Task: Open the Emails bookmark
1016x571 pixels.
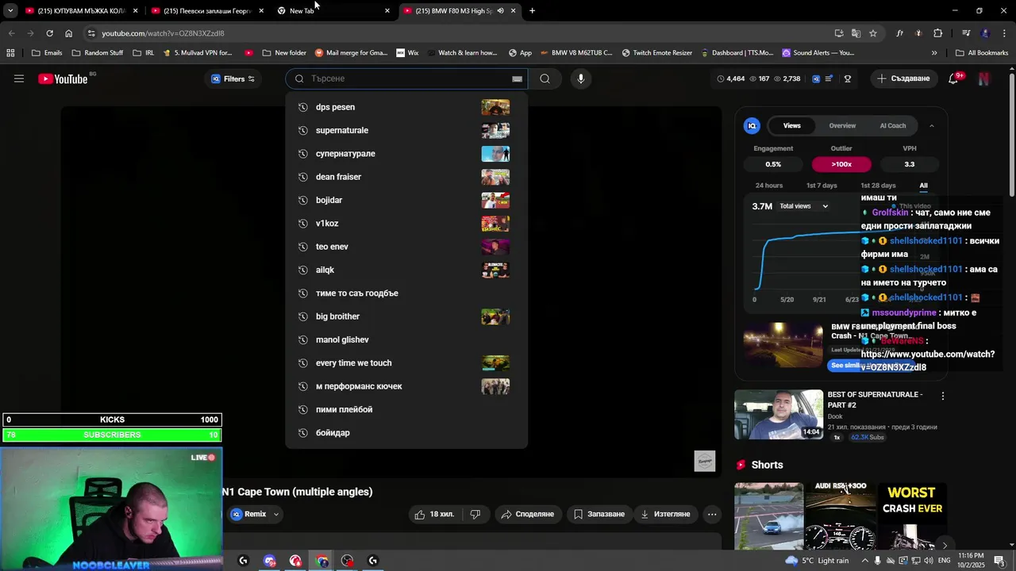Action: point(46,53)
